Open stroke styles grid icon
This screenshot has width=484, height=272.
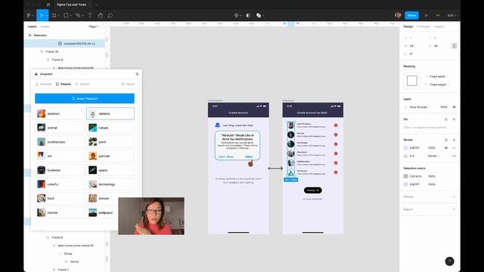[446, 140]
